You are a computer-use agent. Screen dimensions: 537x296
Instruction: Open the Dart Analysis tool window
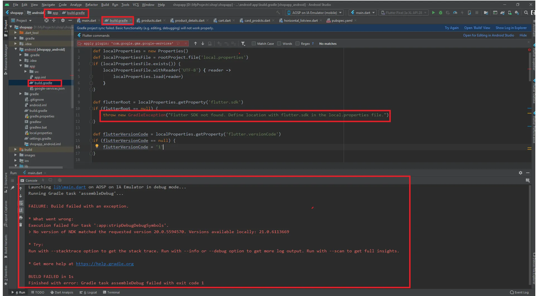[62, 292]
